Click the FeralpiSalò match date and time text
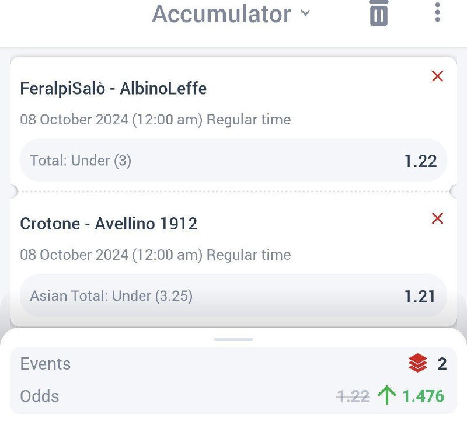467x421 pixels. click(155, 120)
